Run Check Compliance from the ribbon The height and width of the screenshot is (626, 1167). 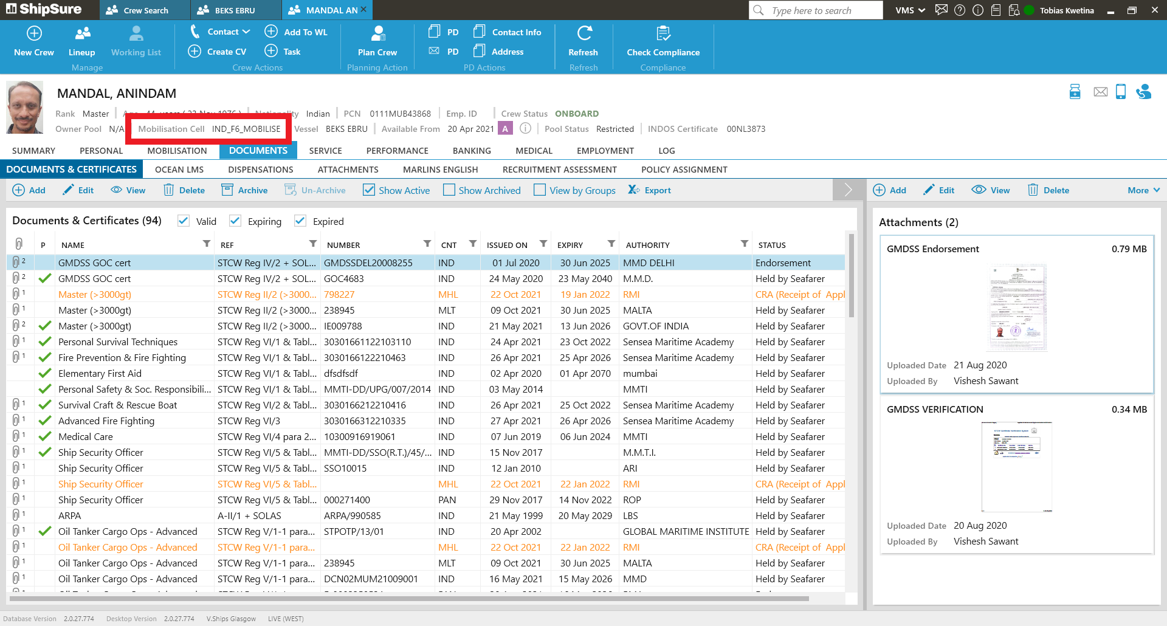(663, 33)
